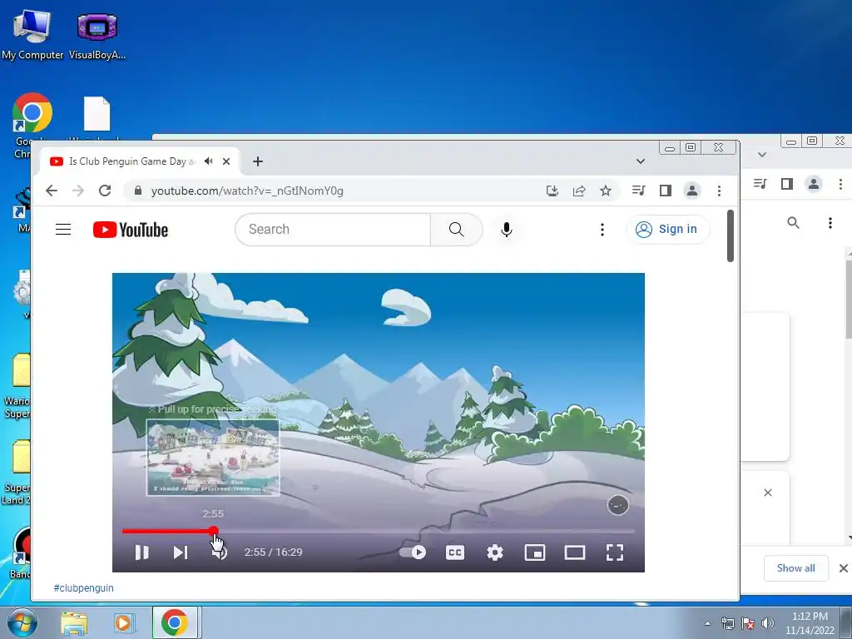Click the seek preview thumbnail
The image size is (852, 639).
[213, 458]
